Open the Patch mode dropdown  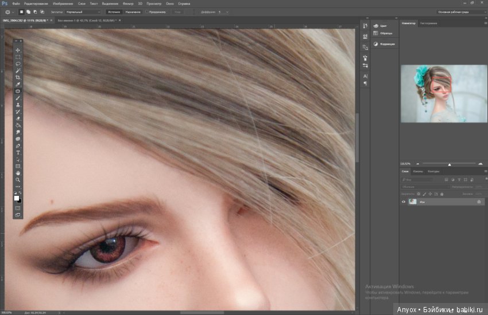(x=83, y=12)
